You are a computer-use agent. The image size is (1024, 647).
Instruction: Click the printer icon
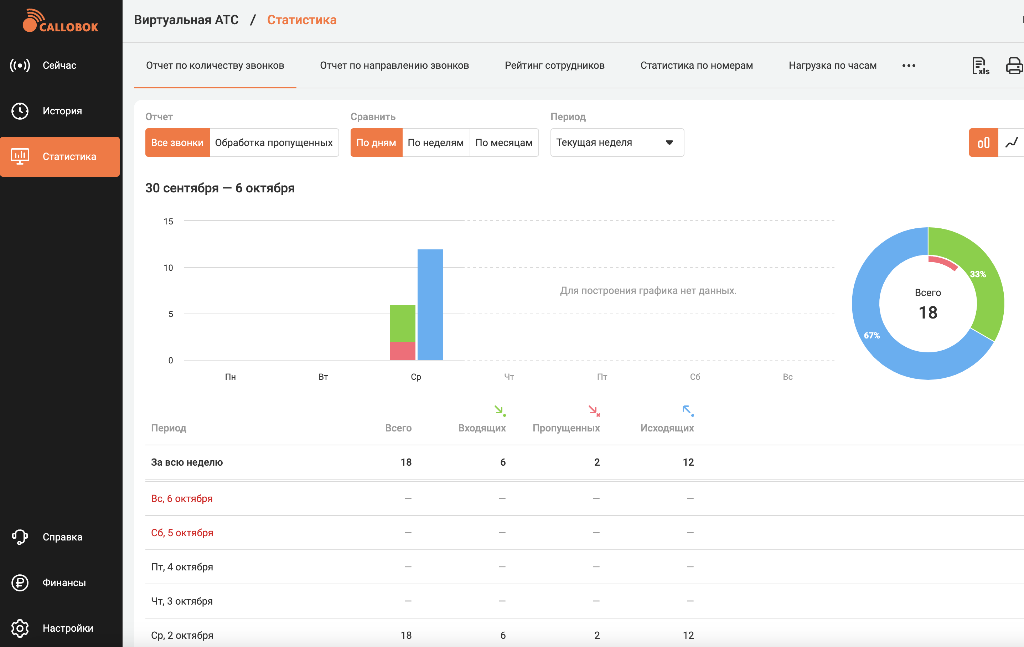click(x=1014, y=66)
